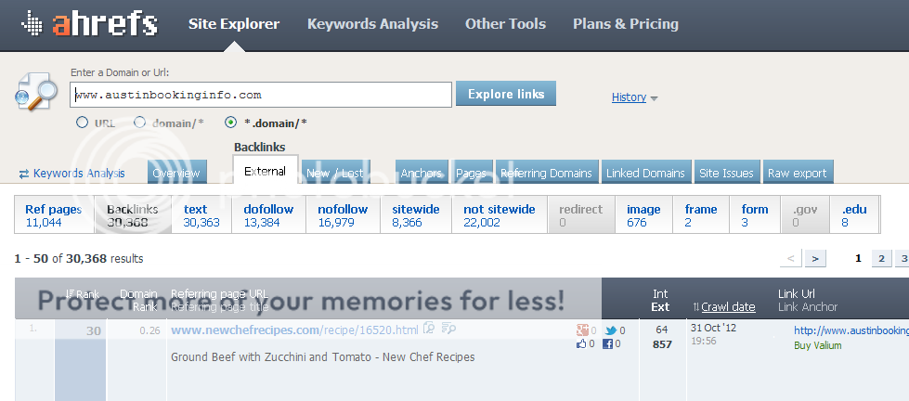
Task: Open the Keywords Analysis link under the search options
Action: coord(79,174)
